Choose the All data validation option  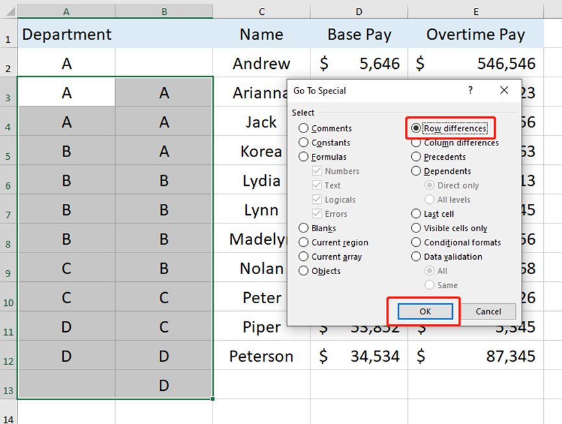coord(436,271)
